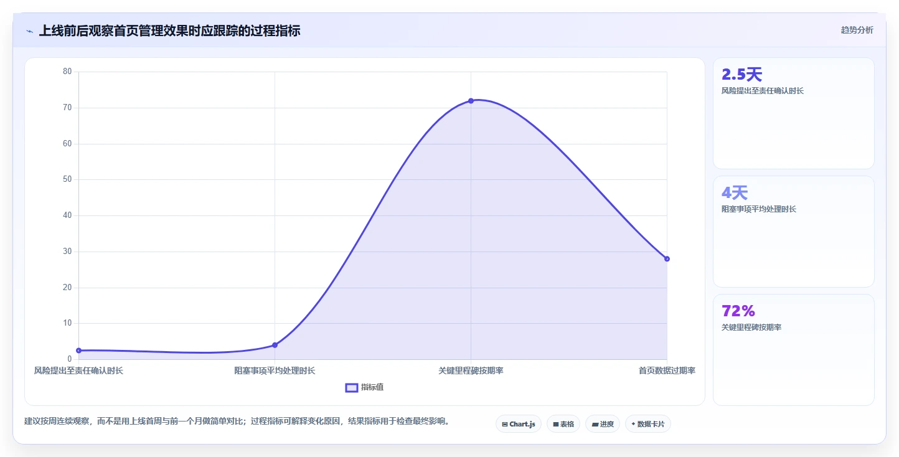
Task: Click the data point for 阻塞事项平均处理时长
Action: click(275, 345)
